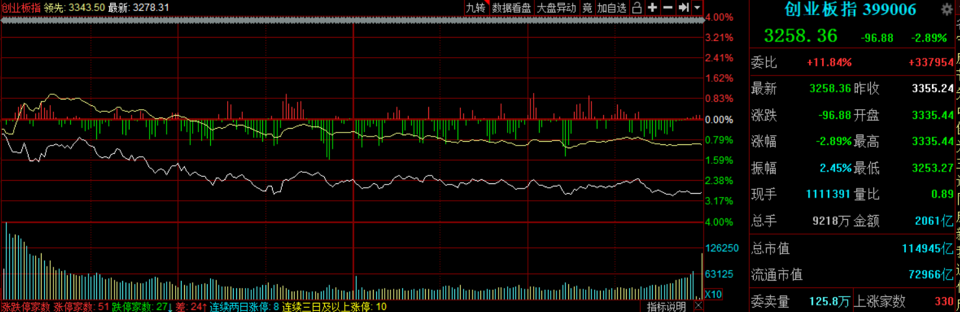Screen dimensions: 960x312
Task: Toggle the 竞 auction view button
Action: pyautogui.click(x=587, y=8)
